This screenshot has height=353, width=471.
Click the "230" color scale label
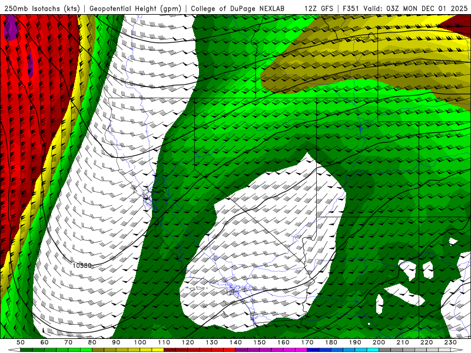[450, 342]
